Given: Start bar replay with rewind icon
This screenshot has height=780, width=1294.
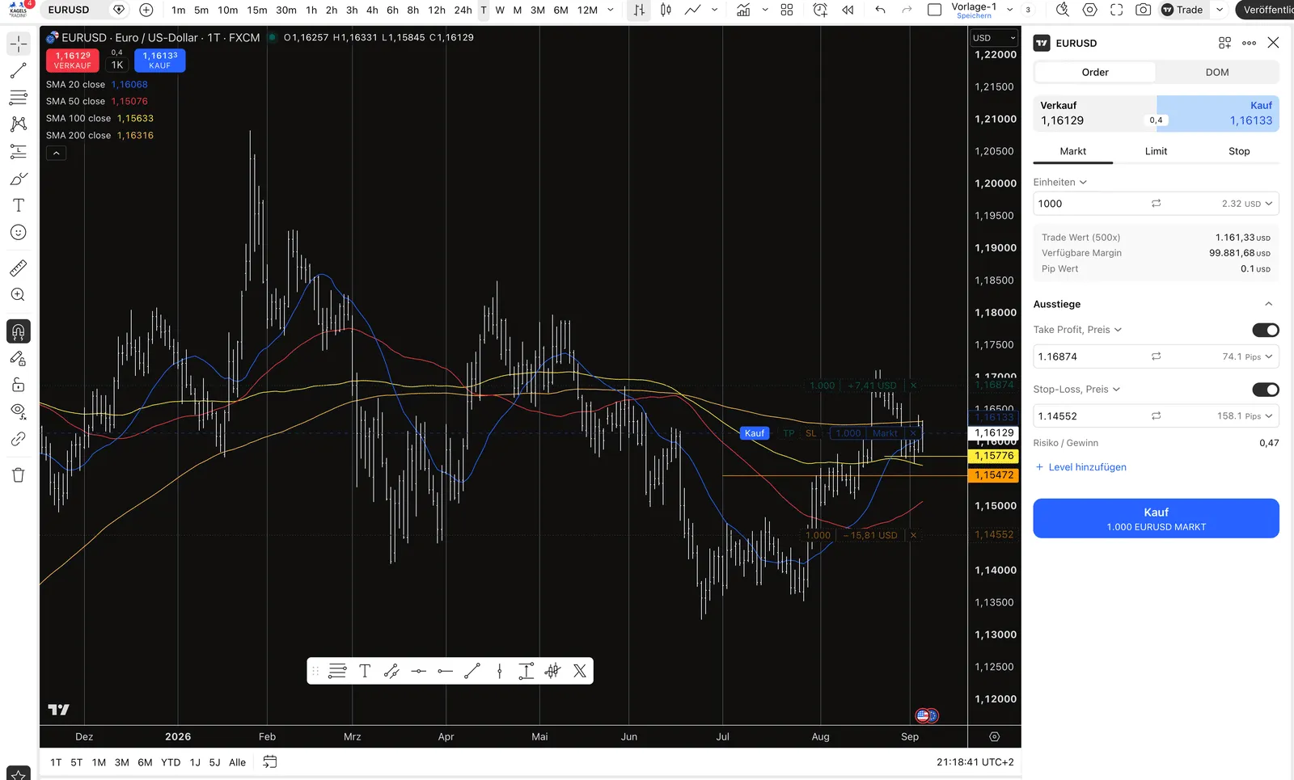Looking at the screenshot, I should [x=848, y=10].
